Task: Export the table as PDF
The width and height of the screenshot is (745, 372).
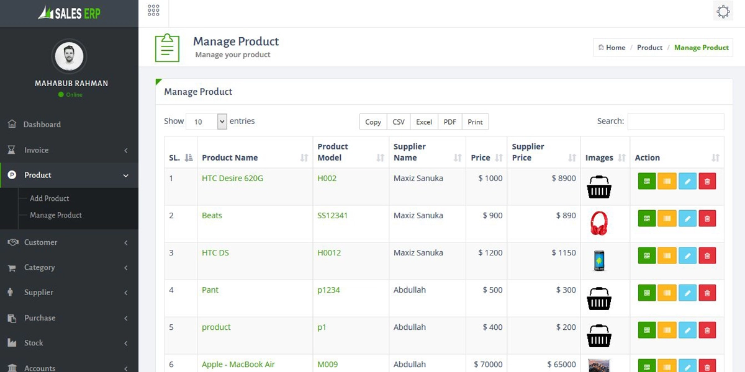Action: pos(450,122)
